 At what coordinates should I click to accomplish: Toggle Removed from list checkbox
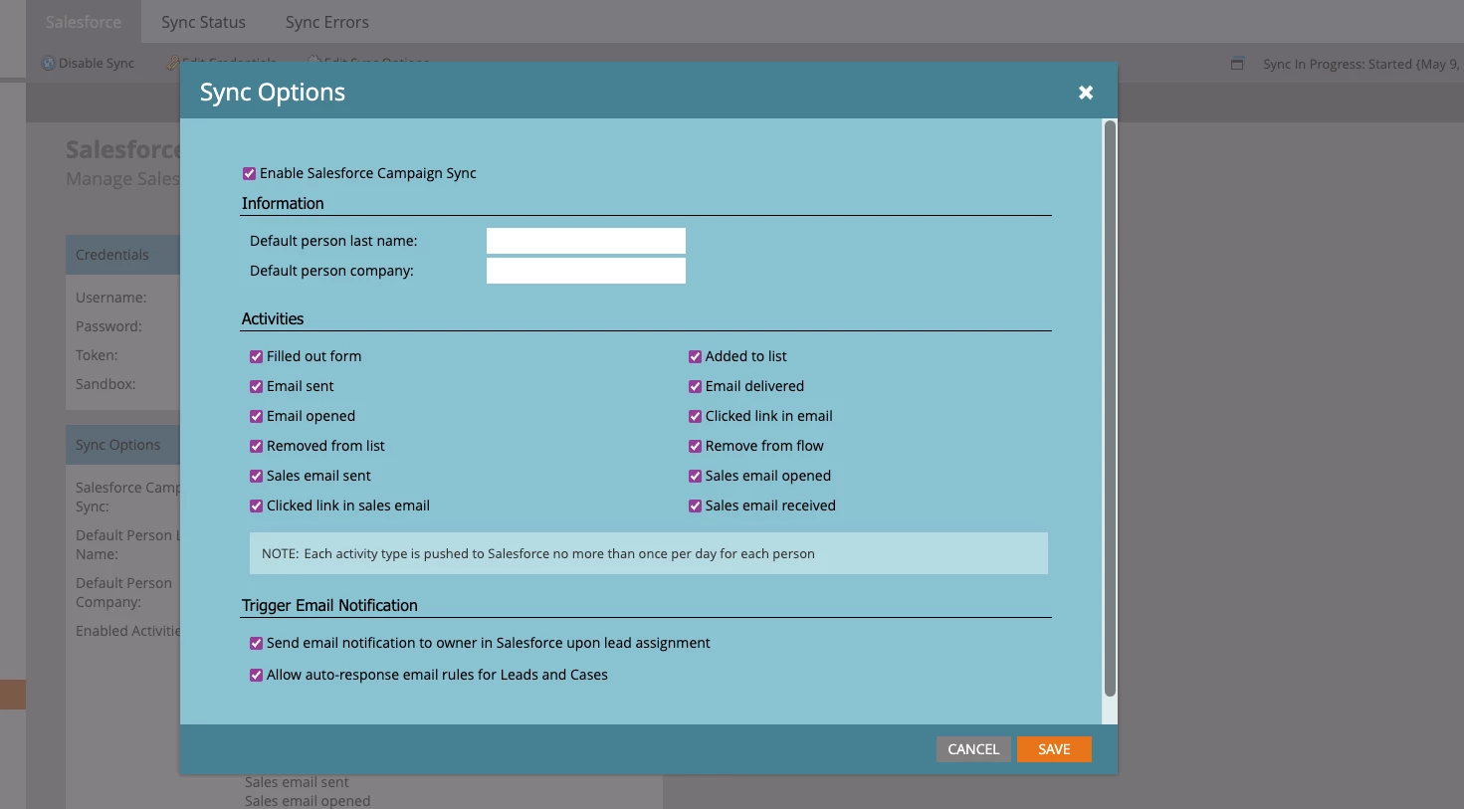[256, 446]
